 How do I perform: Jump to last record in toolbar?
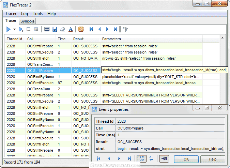[116, 29]
